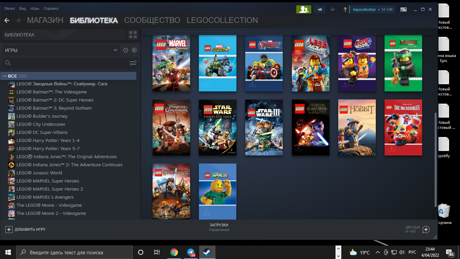Open LEGO Pirates of the Caribbean cover
This screenshot has height=259, width=460.
click(171, 127)
